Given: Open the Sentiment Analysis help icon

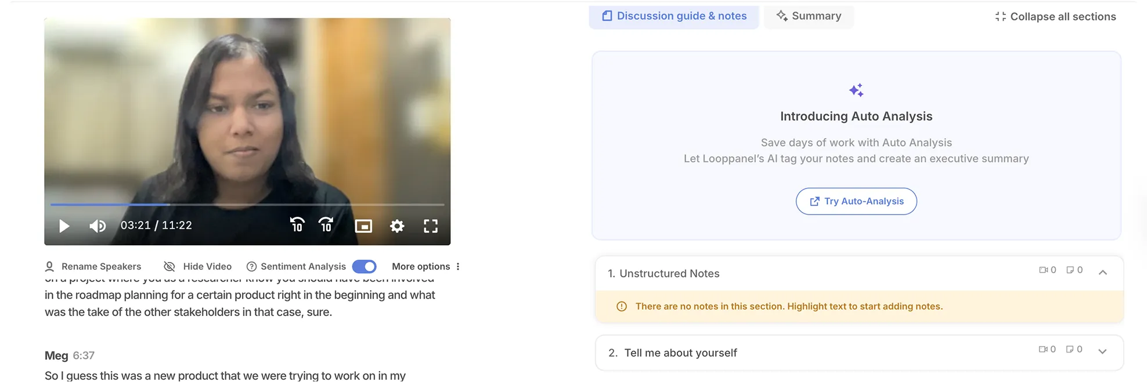Looking at the screenshot, I should [x=251, y=267].
